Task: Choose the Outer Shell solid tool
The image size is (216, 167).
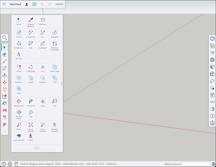Action: (54, 68)
